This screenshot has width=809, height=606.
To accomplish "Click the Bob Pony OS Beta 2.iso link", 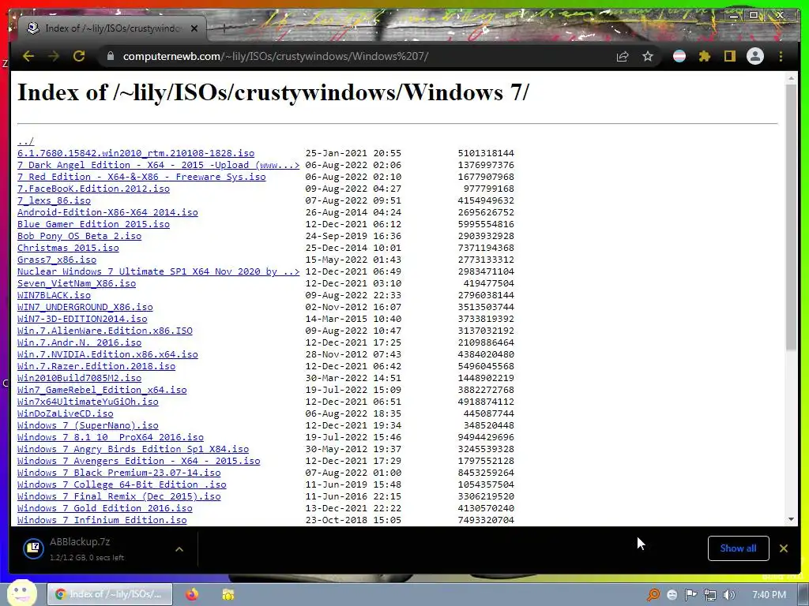I will (79, 236).
